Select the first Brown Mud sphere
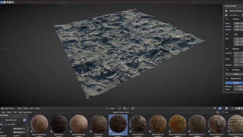 [98, 124]
